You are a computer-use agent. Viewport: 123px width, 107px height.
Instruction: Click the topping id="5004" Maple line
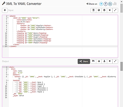[x=32, y=43]
